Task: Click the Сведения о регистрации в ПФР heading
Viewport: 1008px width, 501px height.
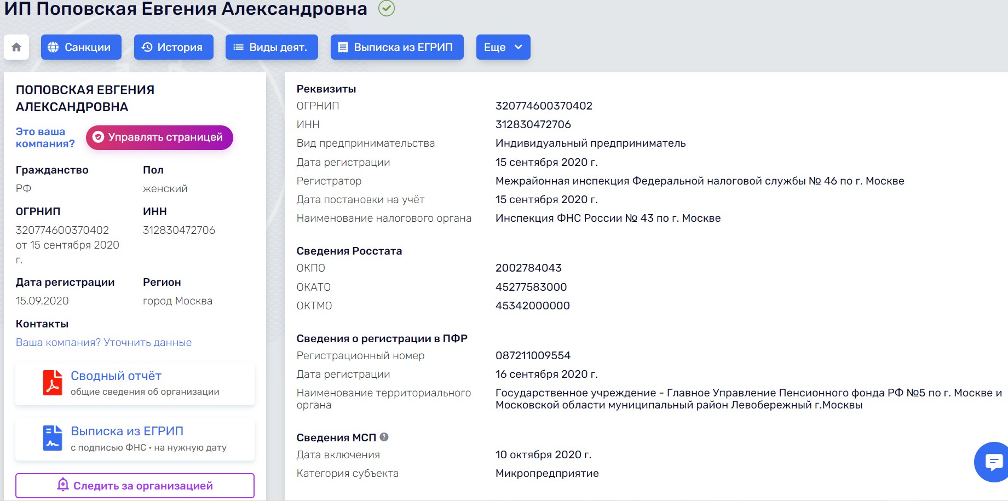Action: coord(382,338)
